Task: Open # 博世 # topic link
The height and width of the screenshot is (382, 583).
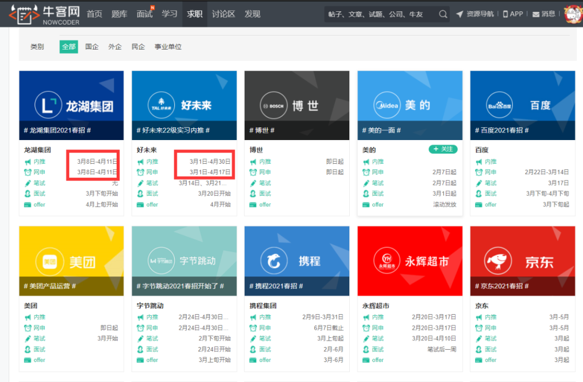Action: click(262, 130)
